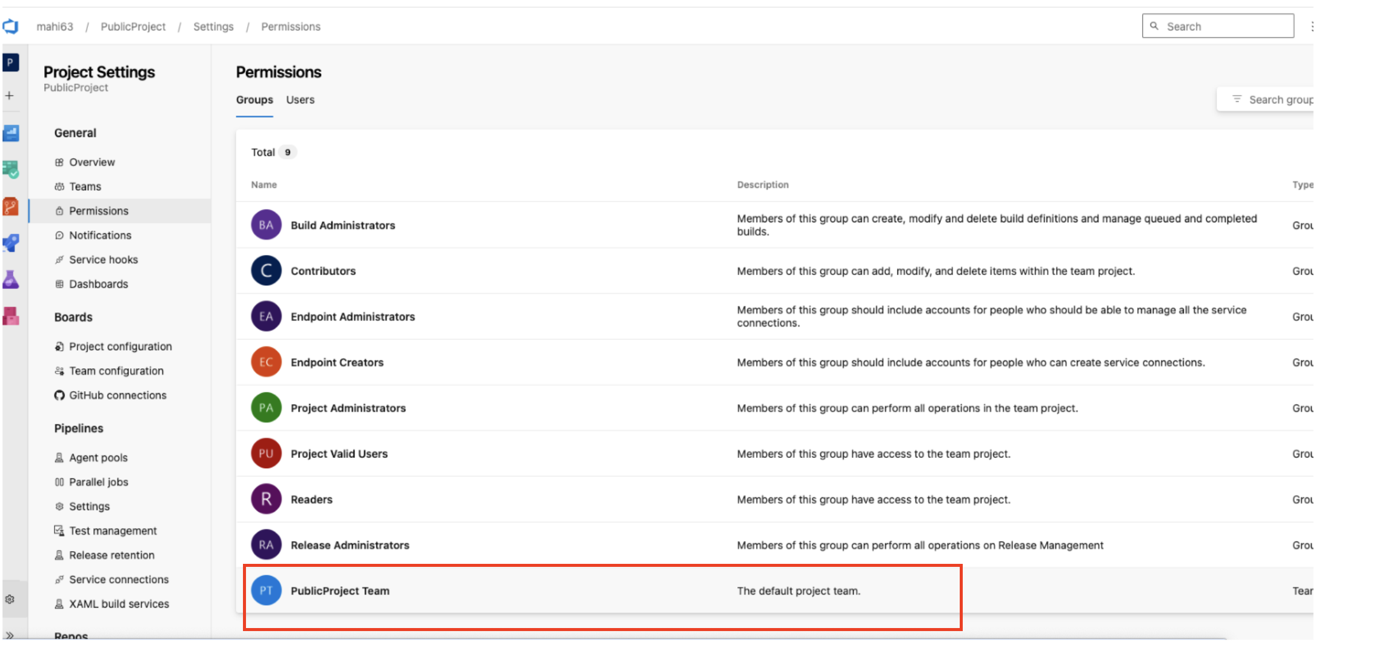The height and width of the screenshot is (645, 1379).
Task: Open the Boards hub icon in sidebar
Action: (x=11, y=170)
